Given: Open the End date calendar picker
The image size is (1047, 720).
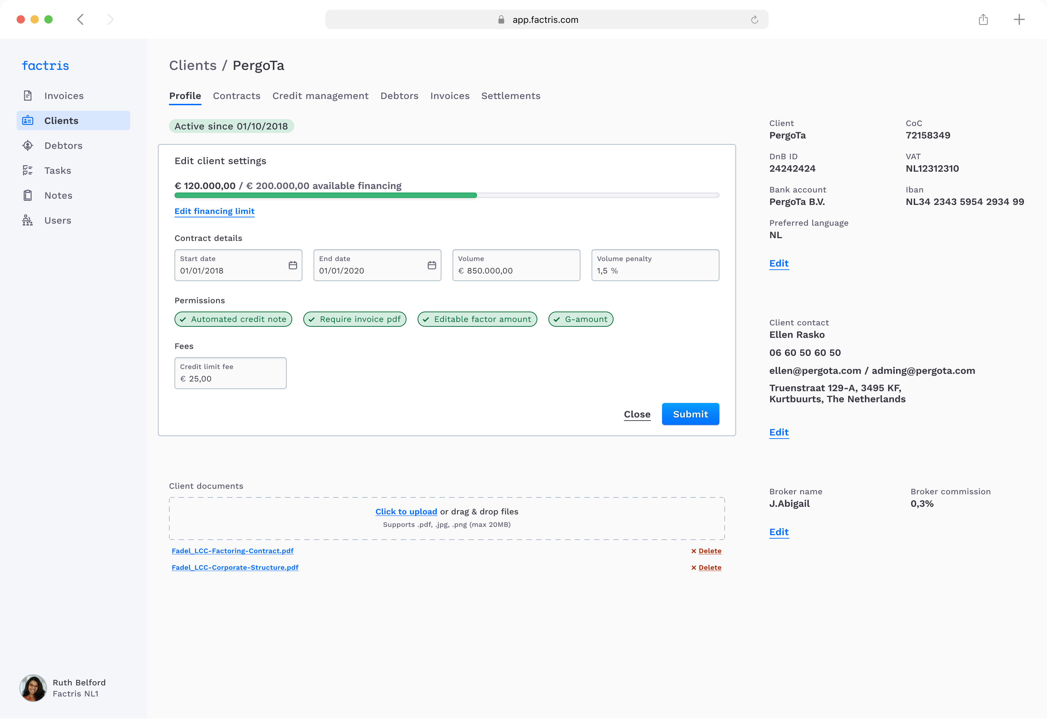Looking at the screenshot, I should (x=431, y=265).
